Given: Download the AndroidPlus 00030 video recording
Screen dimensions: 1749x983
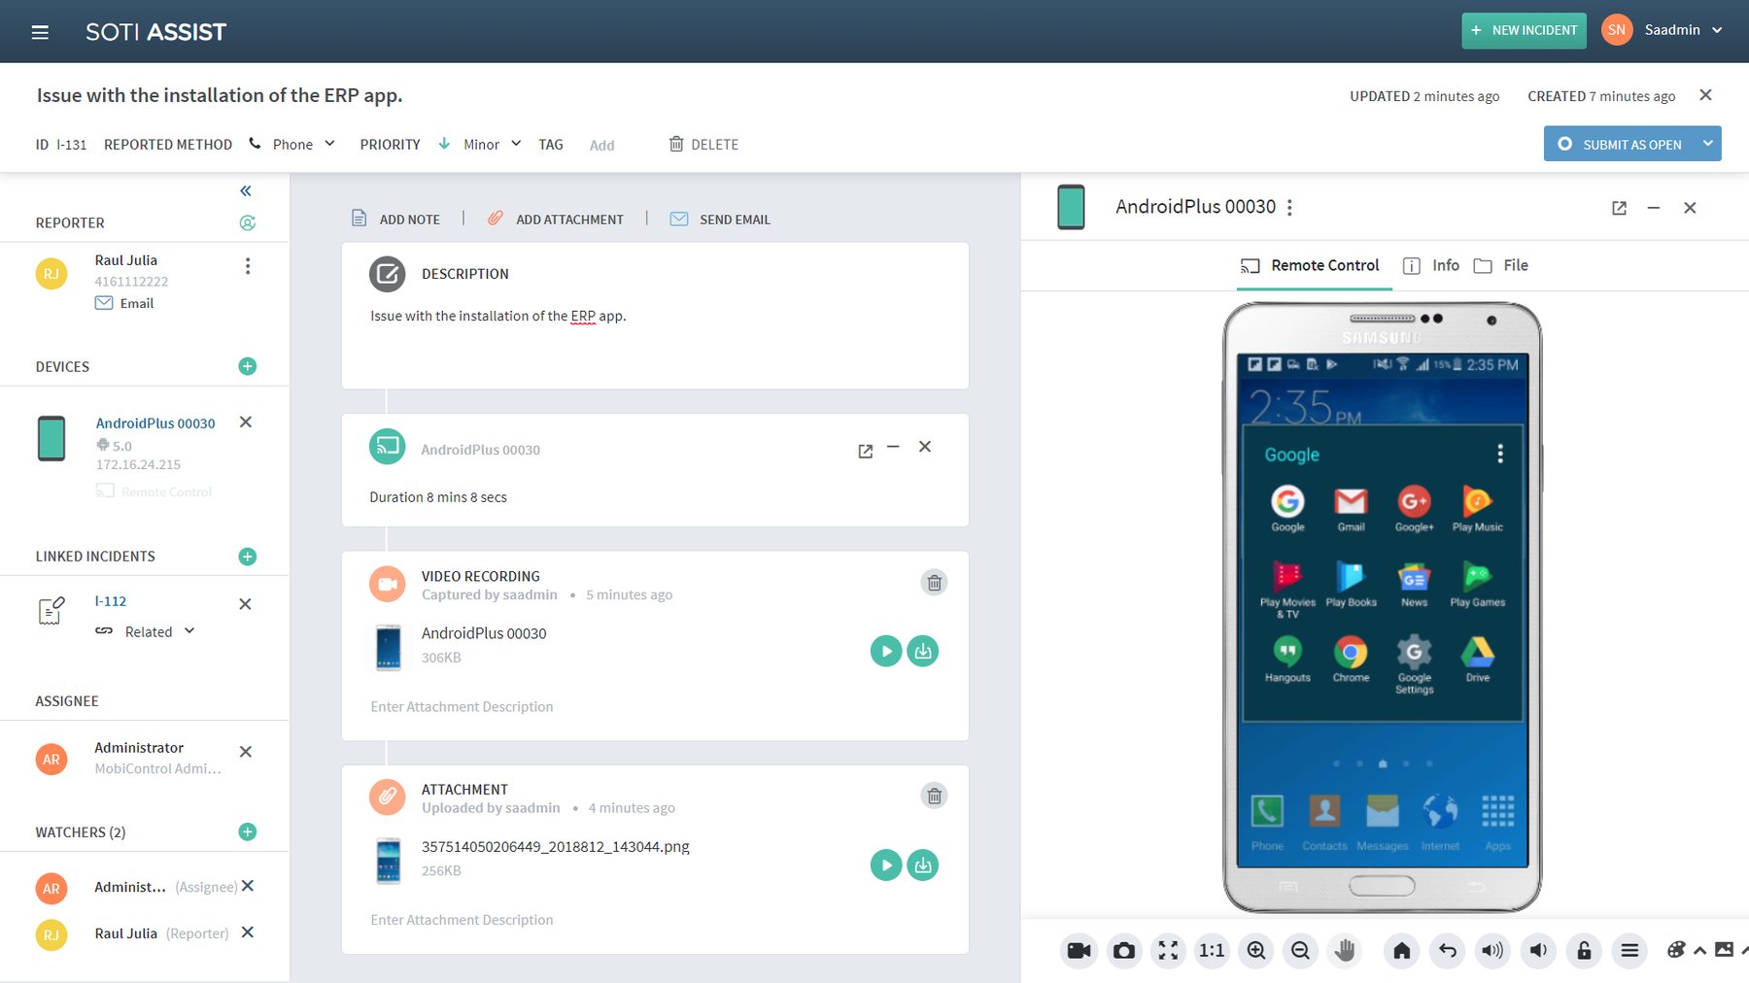Looking at the screenshot, I should (922, 651).
